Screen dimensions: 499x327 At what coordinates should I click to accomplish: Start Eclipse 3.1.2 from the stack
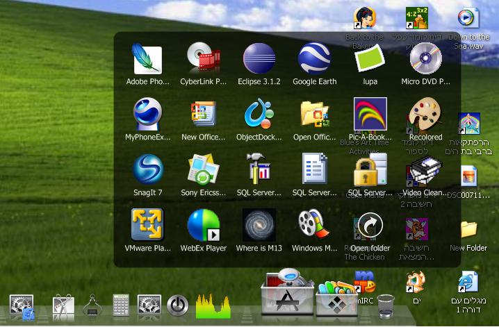click(x=259, y=58)
